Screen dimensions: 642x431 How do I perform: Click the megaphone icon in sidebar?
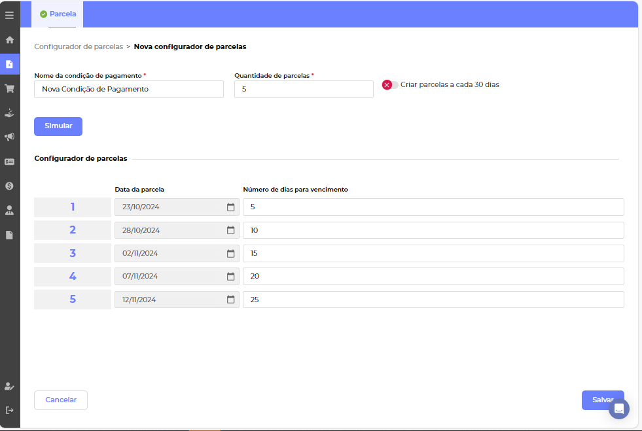(10, 137)
